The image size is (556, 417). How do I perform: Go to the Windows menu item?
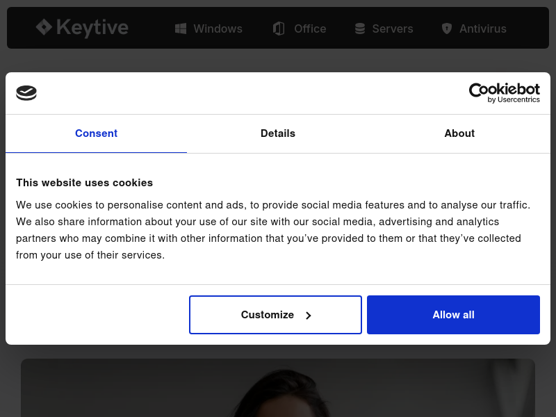pyautogui.click(x=209, y=28)
